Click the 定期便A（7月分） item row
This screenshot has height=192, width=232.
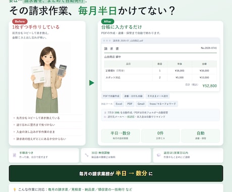click(x=160, y=71)
